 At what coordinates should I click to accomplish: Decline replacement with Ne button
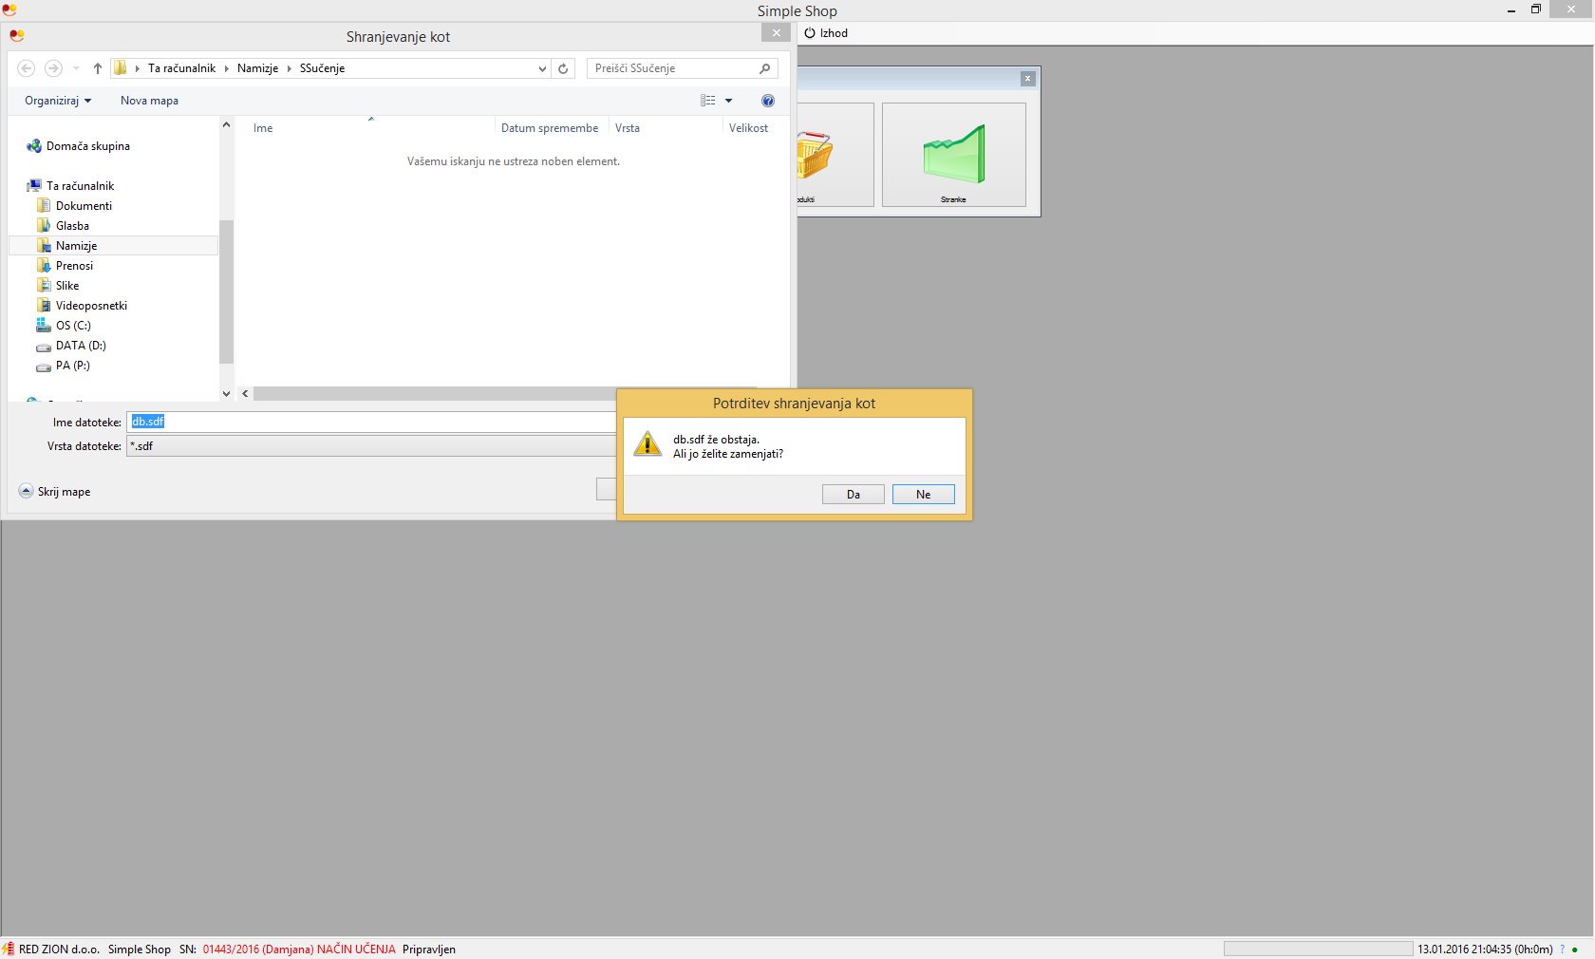[x=923, y=495]
